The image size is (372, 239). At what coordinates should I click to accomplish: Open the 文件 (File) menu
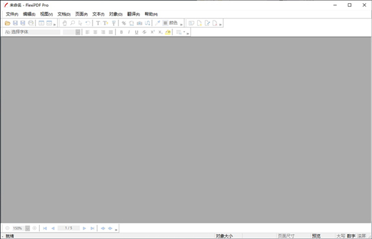12,14
